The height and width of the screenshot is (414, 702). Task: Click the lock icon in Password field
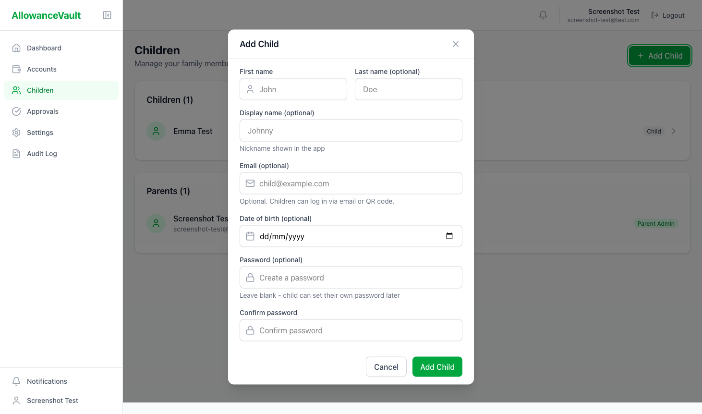250,277
